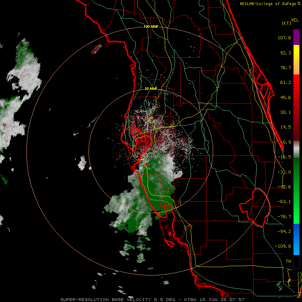Click the Super-Resolution Base Velocity caption
The width and height of the screenshot is (302, 302).
tap(153, 300)
